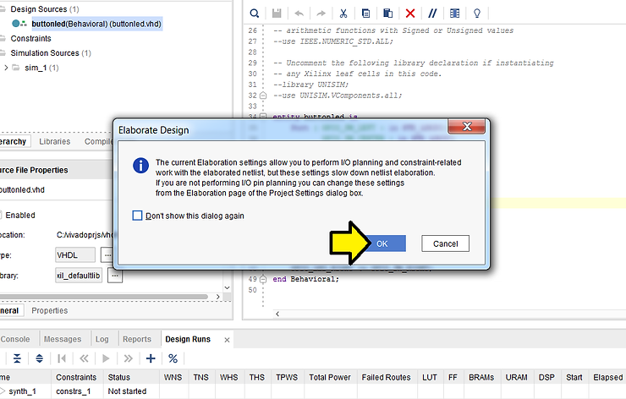
Task: Switch to the General tab
Action: tap(11, 310)
